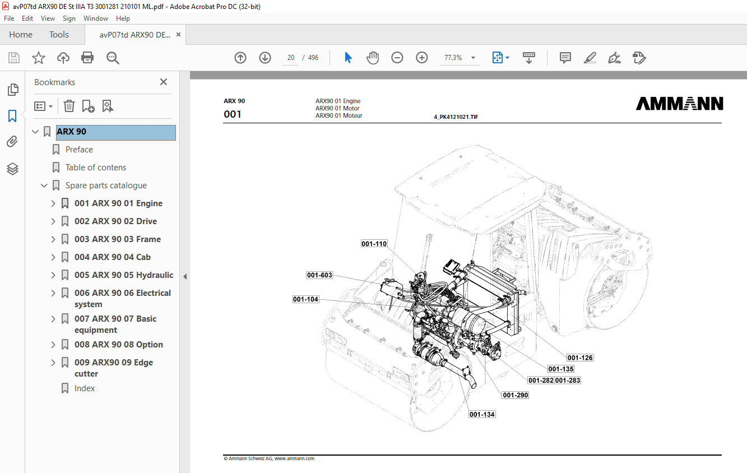Open the Preface bookmark
Viewport: 747px width, 473px height.
(79, 150)
